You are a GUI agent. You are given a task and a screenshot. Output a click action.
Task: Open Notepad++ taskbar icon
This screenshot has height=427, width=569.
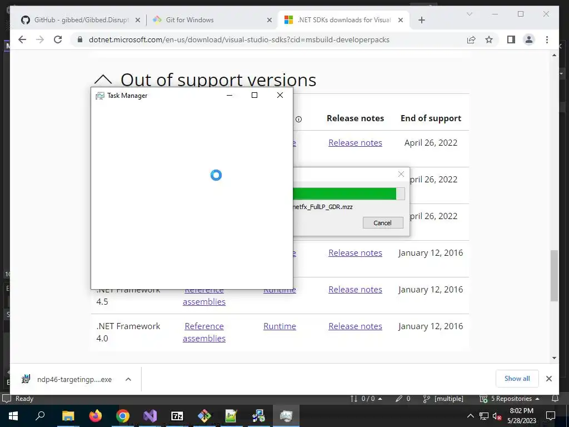tap(232, 416)
